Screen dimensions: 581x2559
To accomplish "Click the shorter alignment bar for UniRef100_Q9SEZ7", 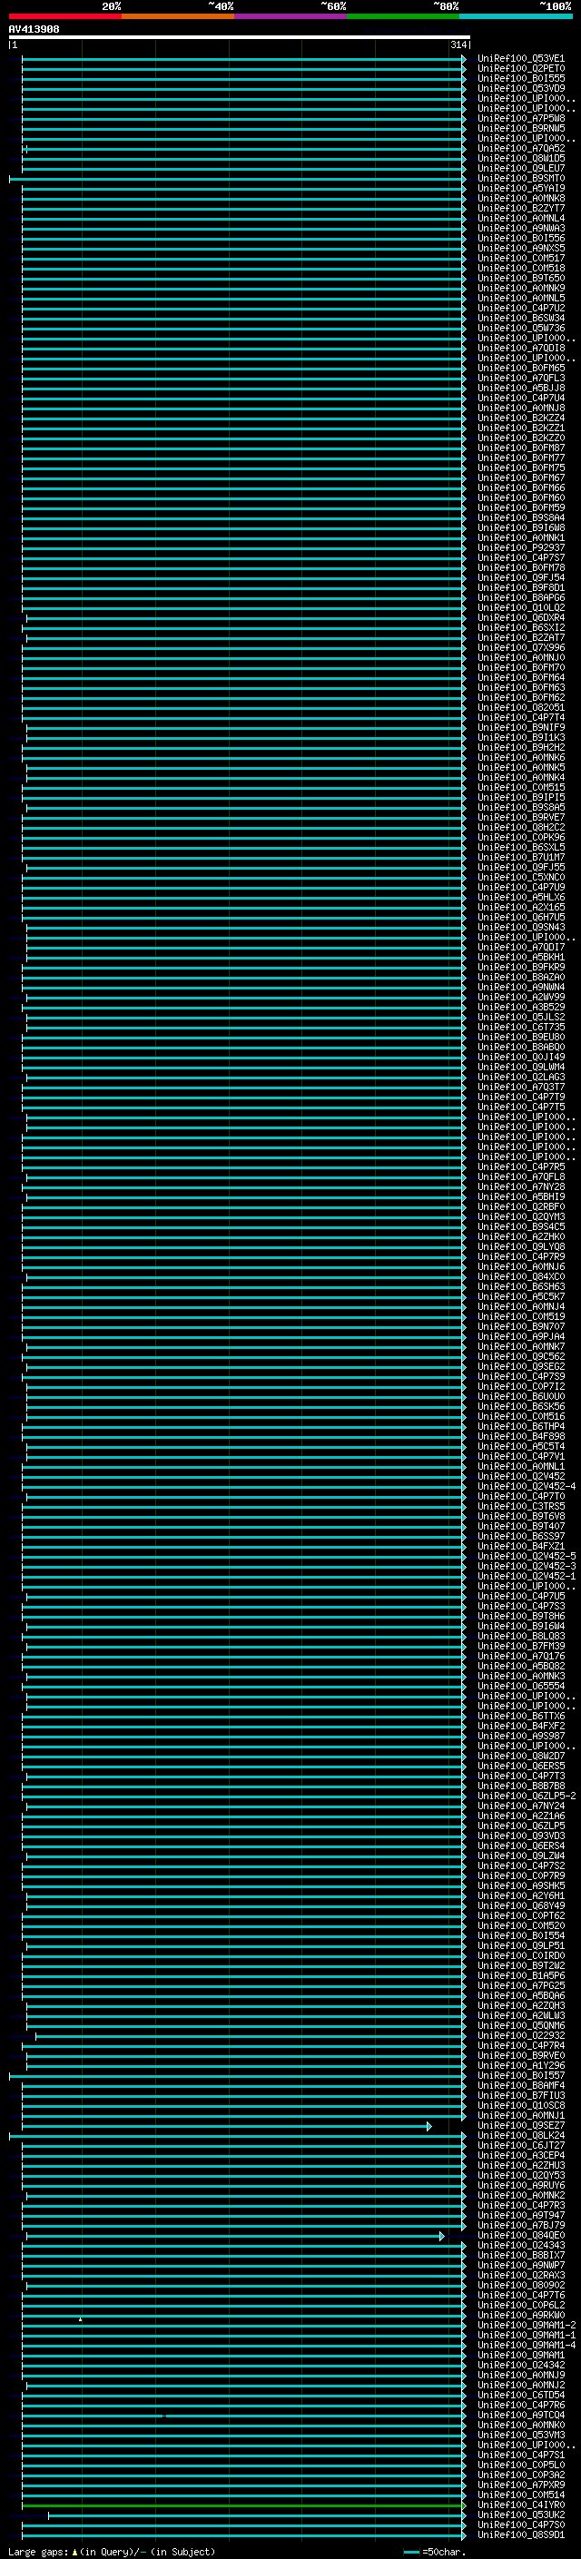I will [228, 2126].
